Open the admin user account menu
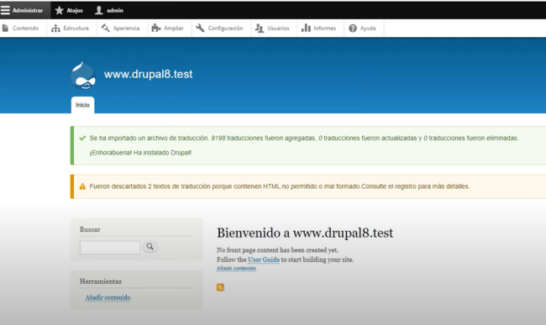 click(109, 10)
